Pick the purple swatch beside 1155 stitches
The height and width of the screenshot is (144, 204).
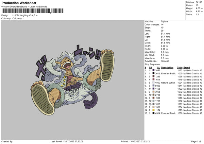[153, 89]
